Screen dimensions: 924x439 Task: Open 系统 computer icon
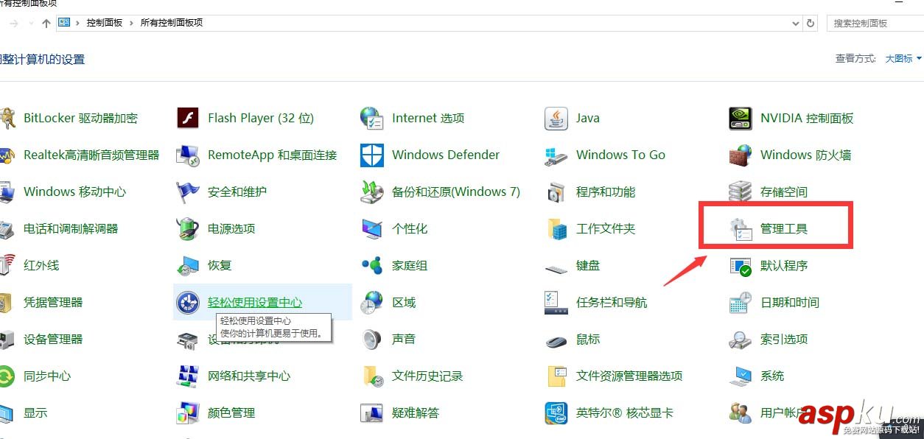tap(741, 376)
